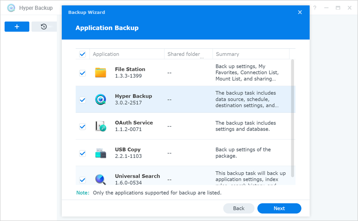Select the USB Copy name text
The height and width of the screenshot is (221, 358).
128,149
